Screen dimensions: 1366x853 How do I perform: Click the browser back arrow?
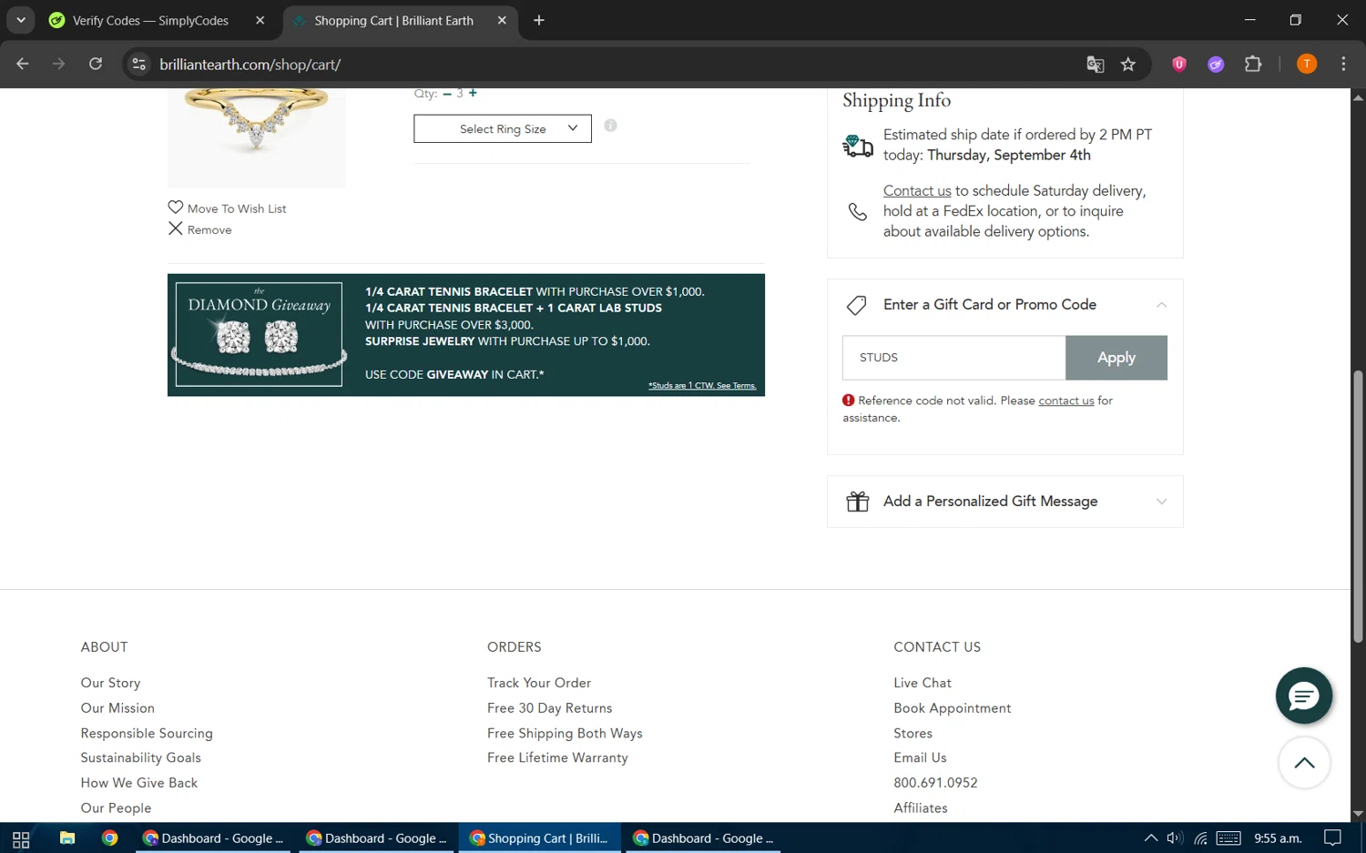(x=23, y=64)
